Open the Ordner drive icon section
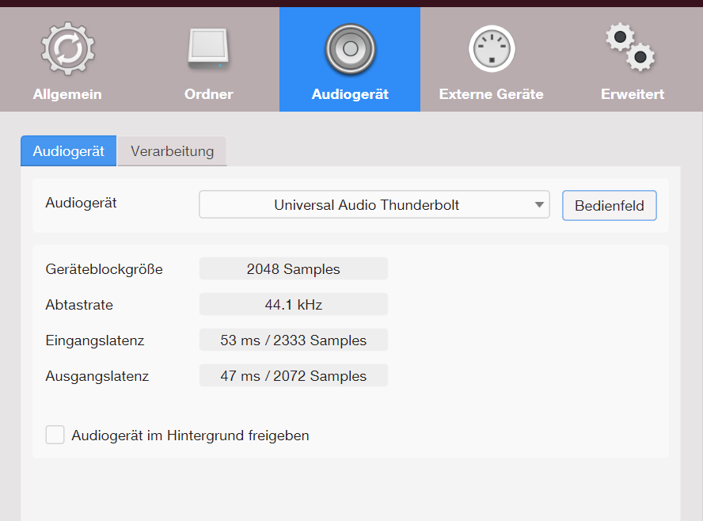The width and height of the screenshot is (703, 521). tap(208, 48)
